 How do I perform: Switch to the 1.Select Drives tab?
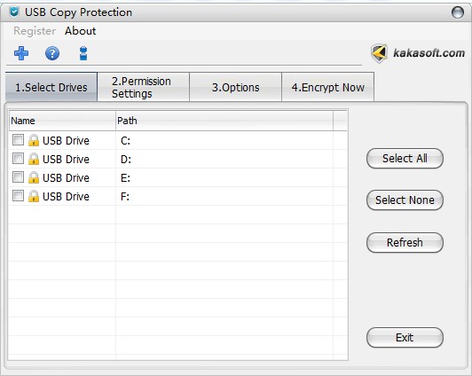coord(51,87)
